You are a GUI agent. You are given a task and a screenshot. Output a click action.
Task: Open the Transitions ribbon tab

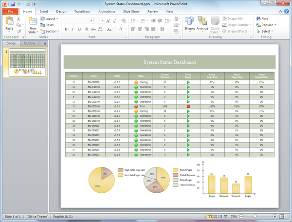pos(82,11)
